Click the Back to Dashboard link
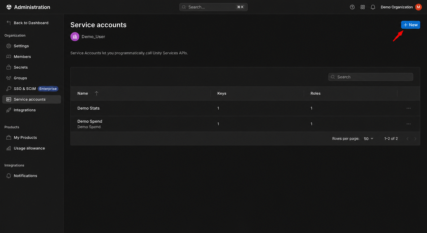Image resolution: width=427 pixels, height=233 pixels. point(31,23)
